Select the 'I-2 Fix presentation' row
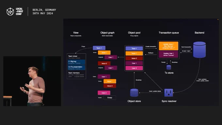Viewport: 222px width, 125px height. 76,68
